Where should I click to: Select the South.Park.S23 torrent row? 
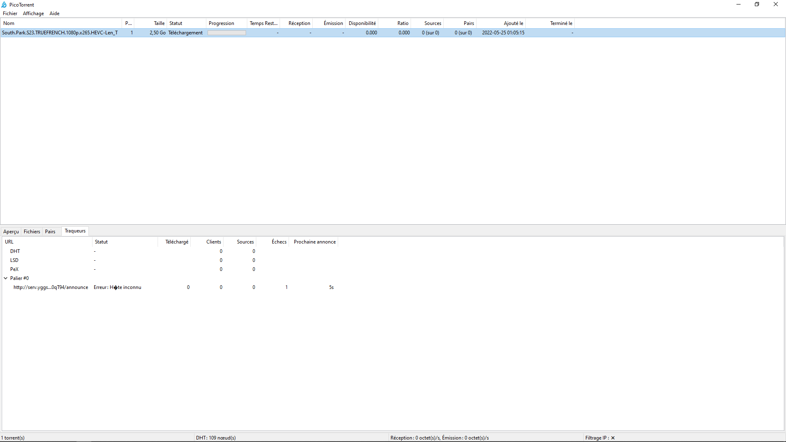(x=60, y=33)
